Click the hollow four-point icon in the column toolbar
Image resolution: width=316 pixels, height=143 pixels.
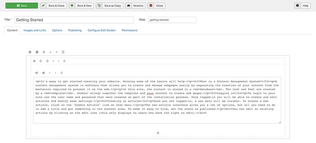tap(47, 61)
